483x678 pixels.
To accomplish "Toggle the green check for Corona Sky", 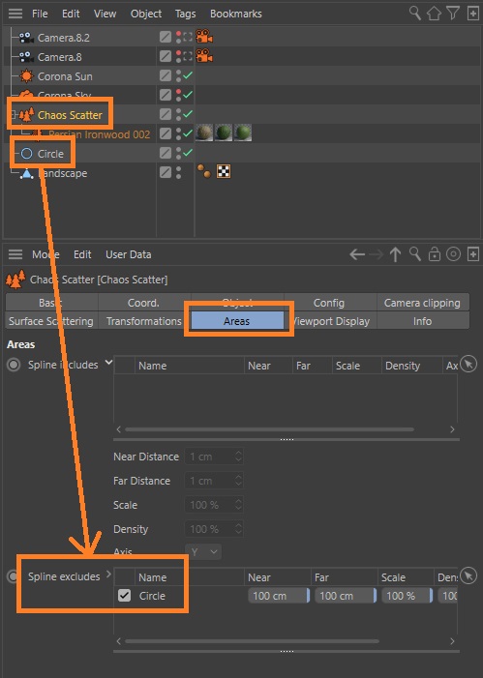I will [x=188, y=94].
